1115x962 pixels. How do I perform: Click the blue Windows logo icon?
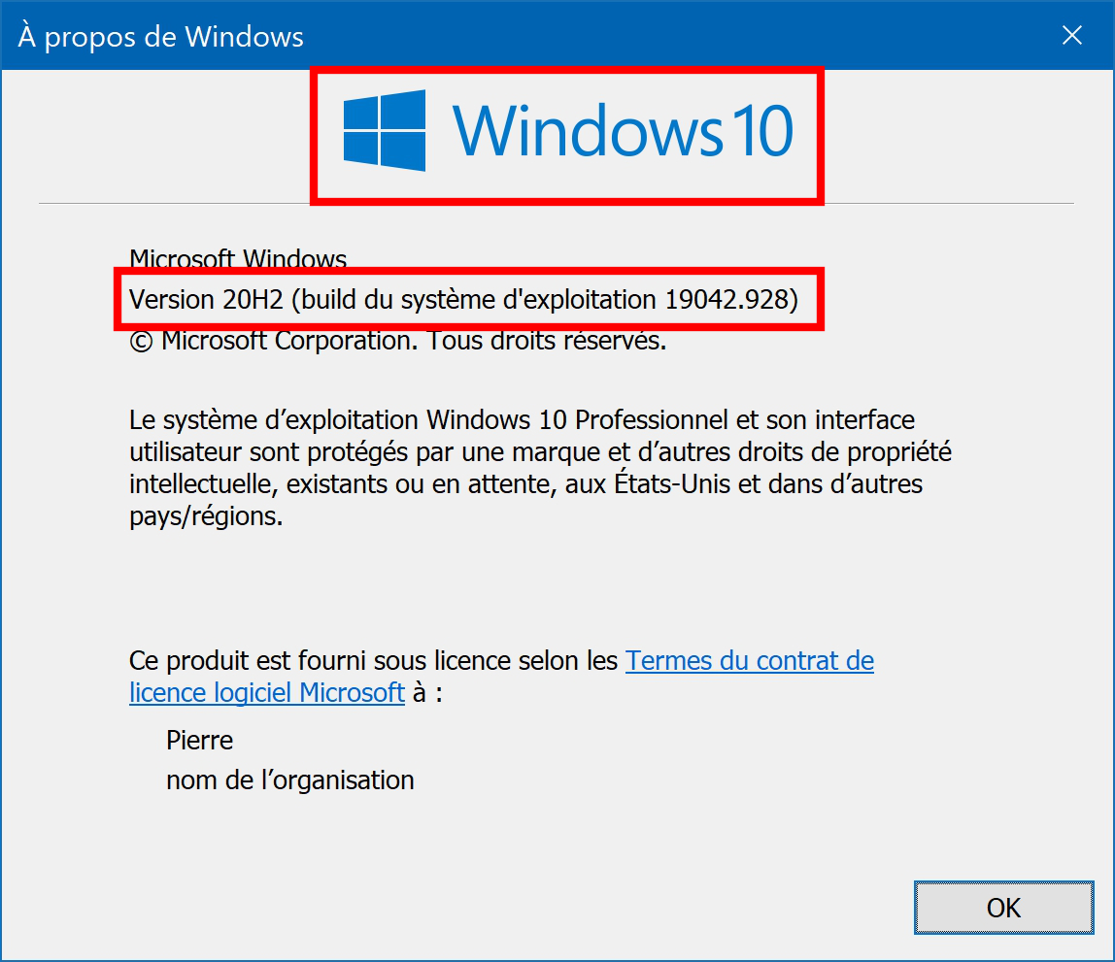pyautogui.click(x=384, y=130)
